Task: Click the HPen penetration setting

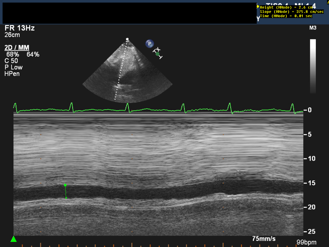Action: 12,74
